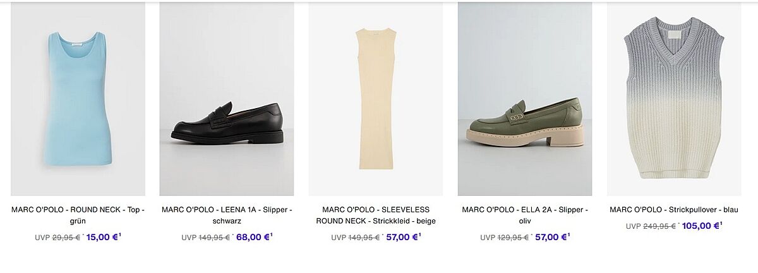
Task: Select the 57,00 € price under ELLA 2A
Action: [x=550, y=237]
